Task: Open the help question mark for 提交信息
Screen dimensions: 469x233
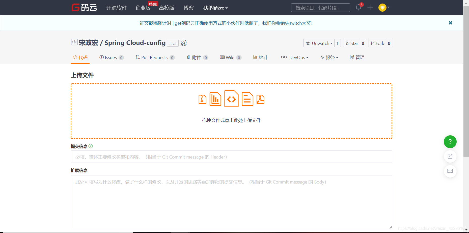Action: point(91,146)
